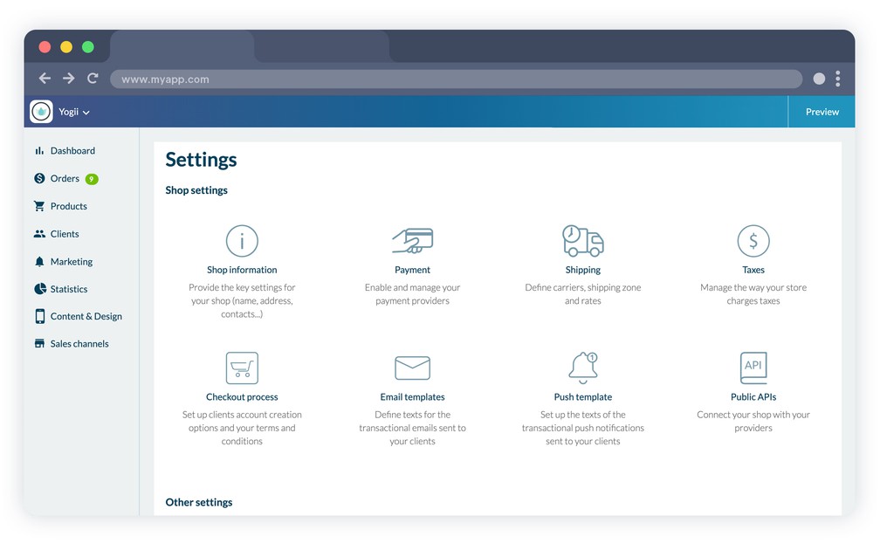Click 'Connect your shop with your providers' text
This screenshot has height=550, width=880.
(753, 422)
